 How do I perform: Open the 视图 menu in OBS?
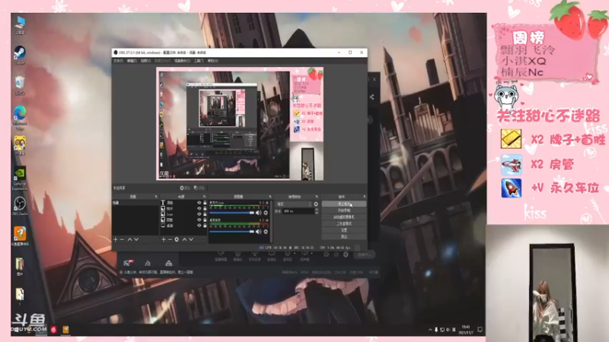[x=145, y=61]
